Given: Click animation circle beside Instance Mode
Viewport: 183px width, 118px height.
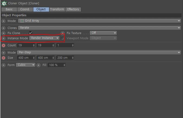Looking at the screenshot, I should point(4,38).
